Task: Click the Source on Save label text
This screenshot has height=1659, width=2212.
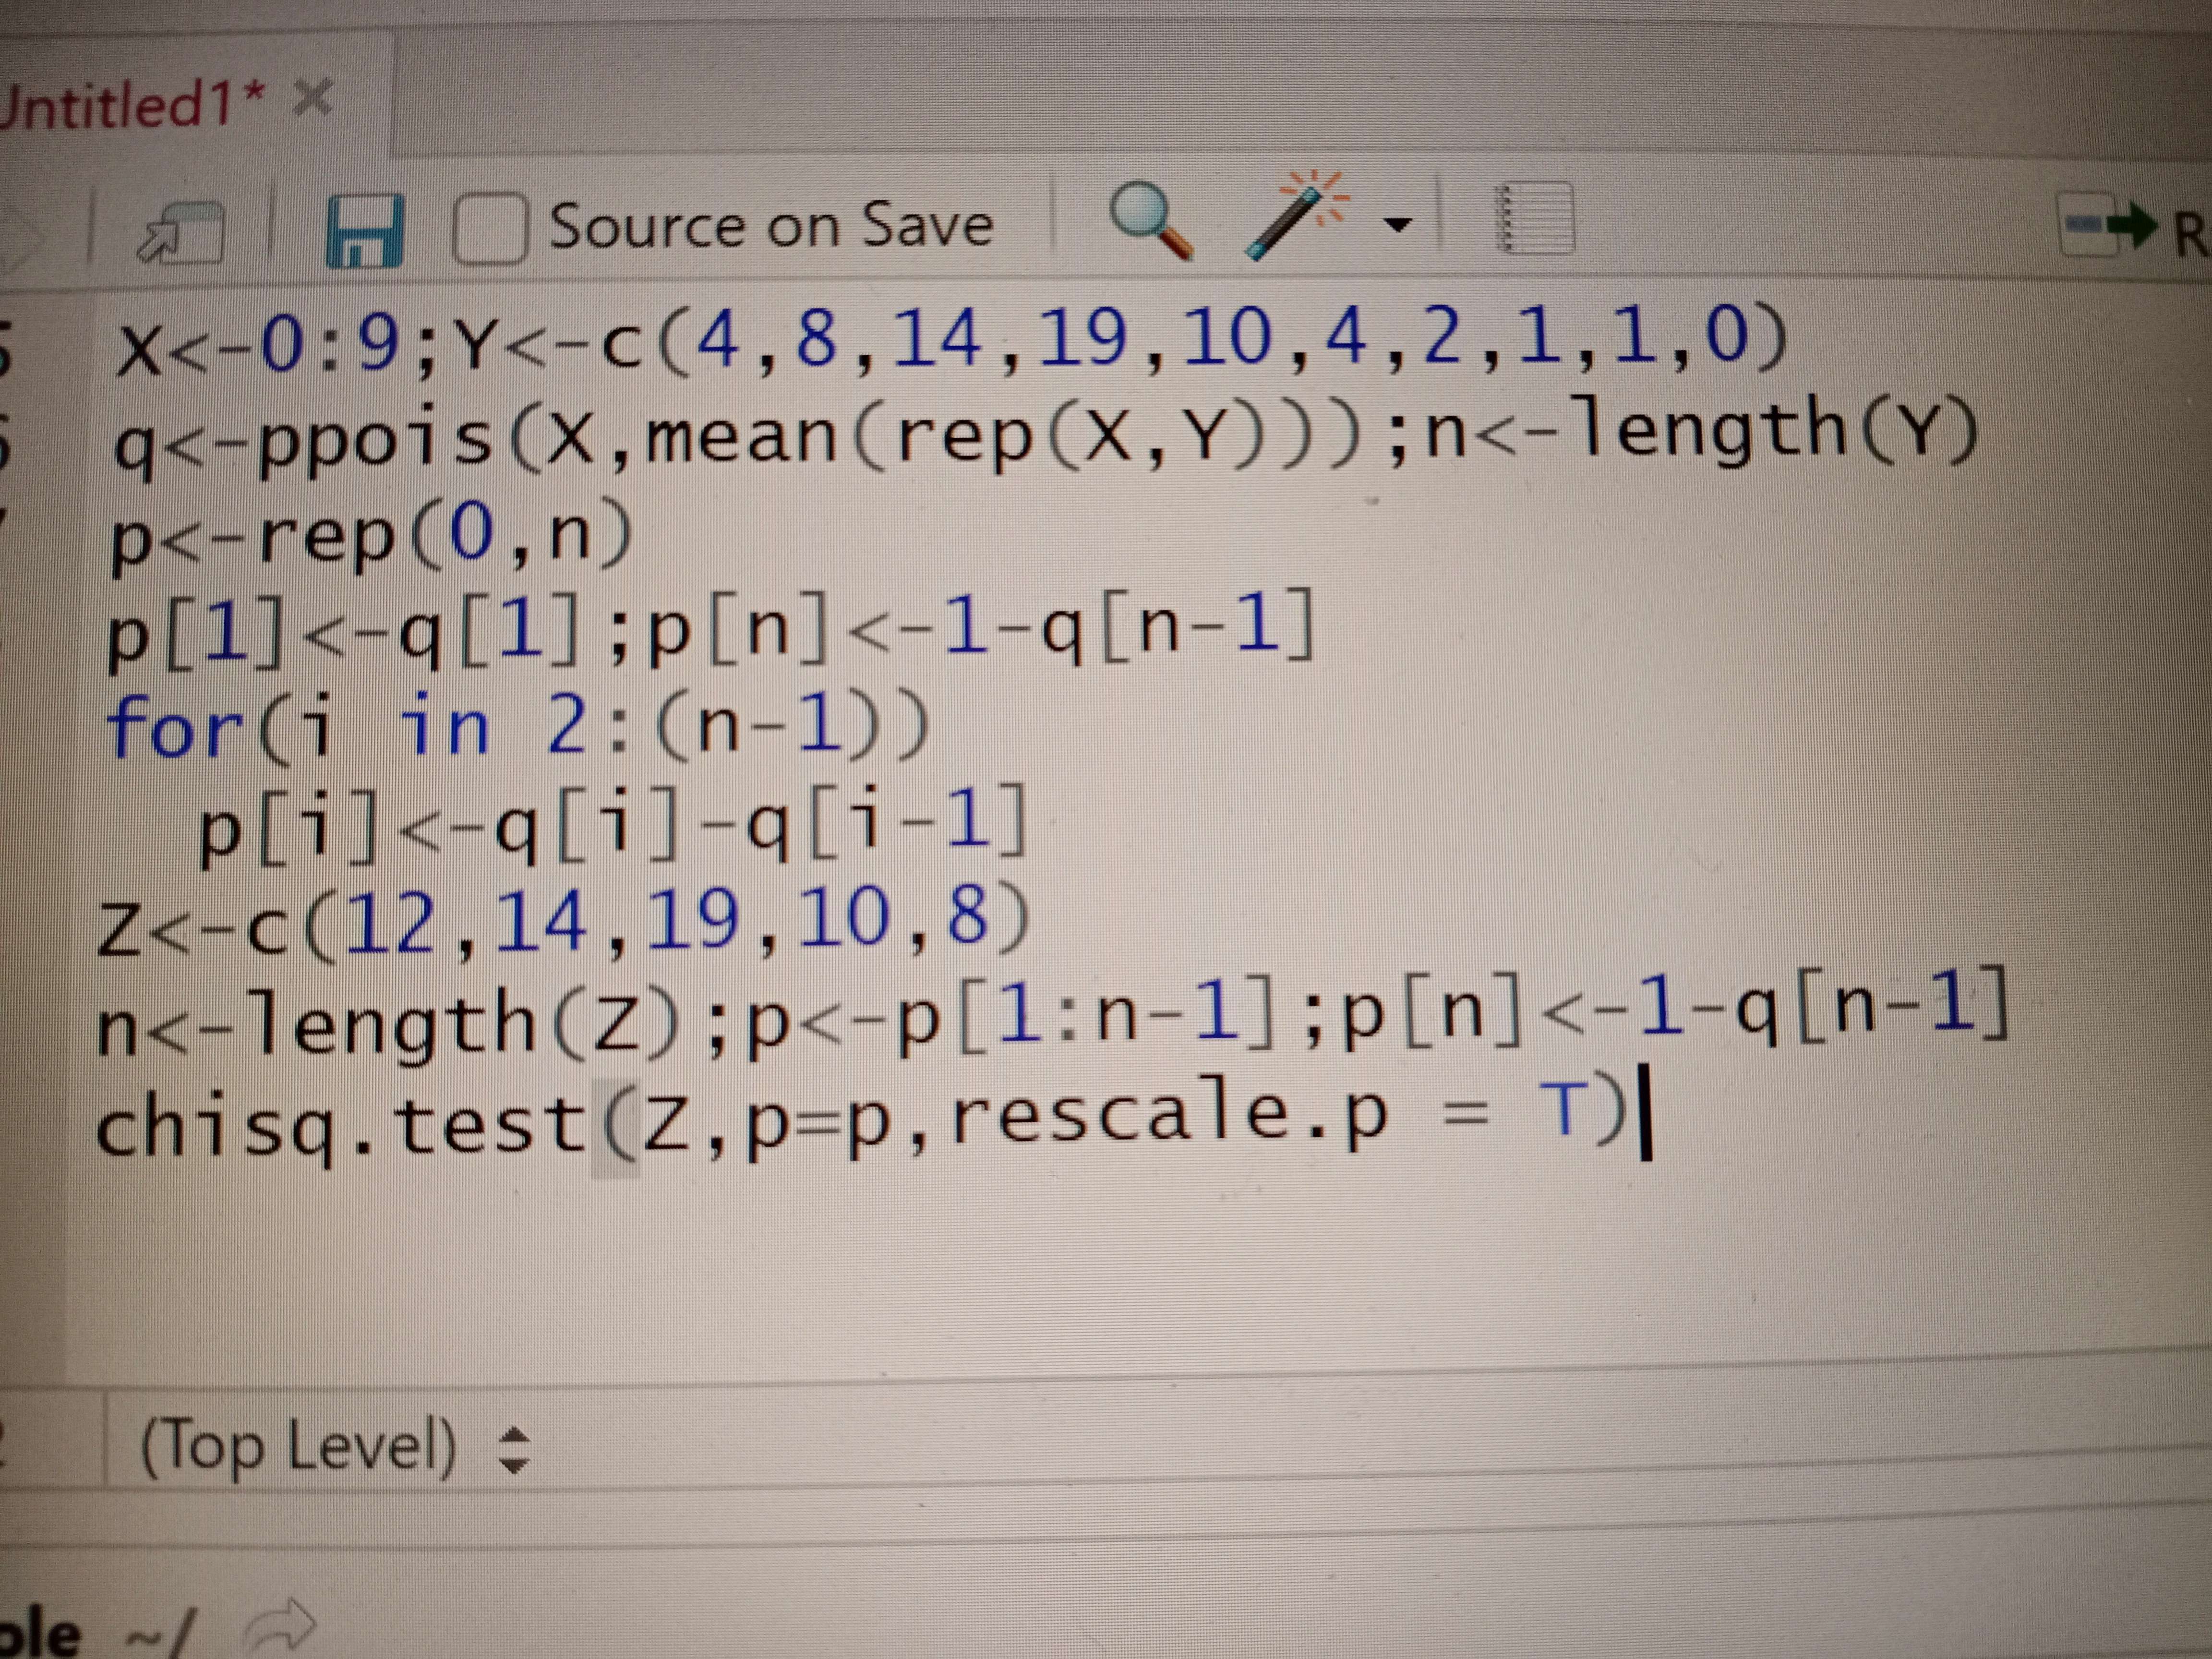Action: click(770, 226)
